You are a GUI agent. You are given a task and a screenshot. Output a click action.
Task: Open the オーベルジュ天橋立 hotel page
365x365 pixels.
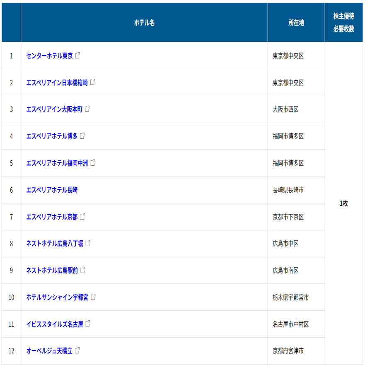pyautogui.click(x=50, y=351)
